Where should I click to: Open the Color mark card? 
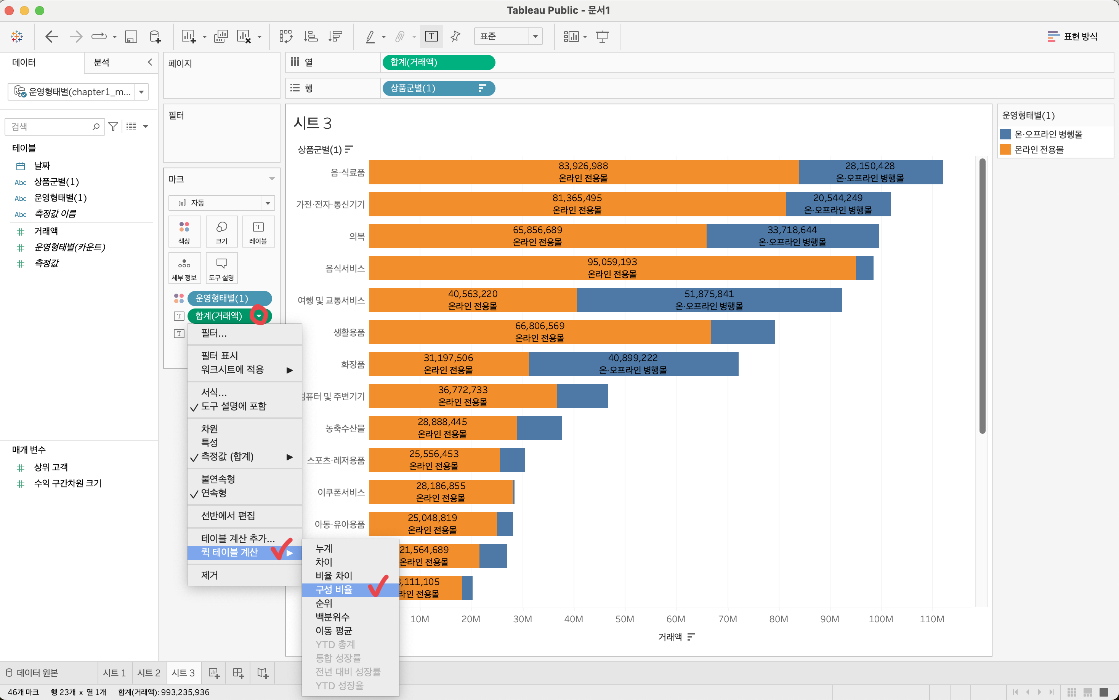click(184, 232)
